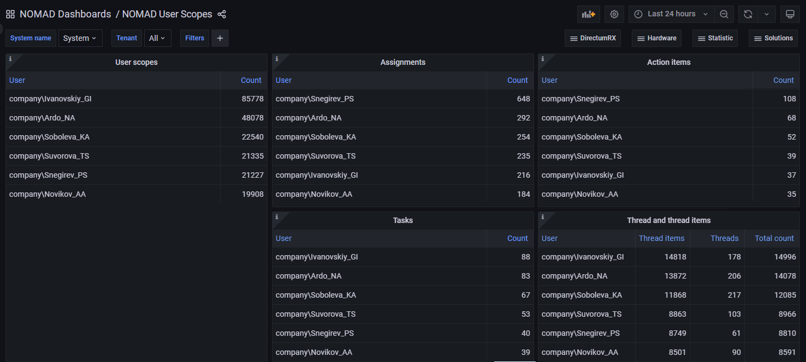
Task: Expand the refresh interval dropdown arrow
Action: (x=767, y=14)
